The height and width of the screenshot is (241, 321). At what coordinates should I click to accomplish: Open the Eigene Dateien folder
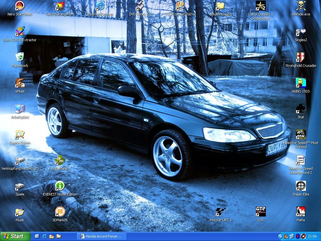20,135
